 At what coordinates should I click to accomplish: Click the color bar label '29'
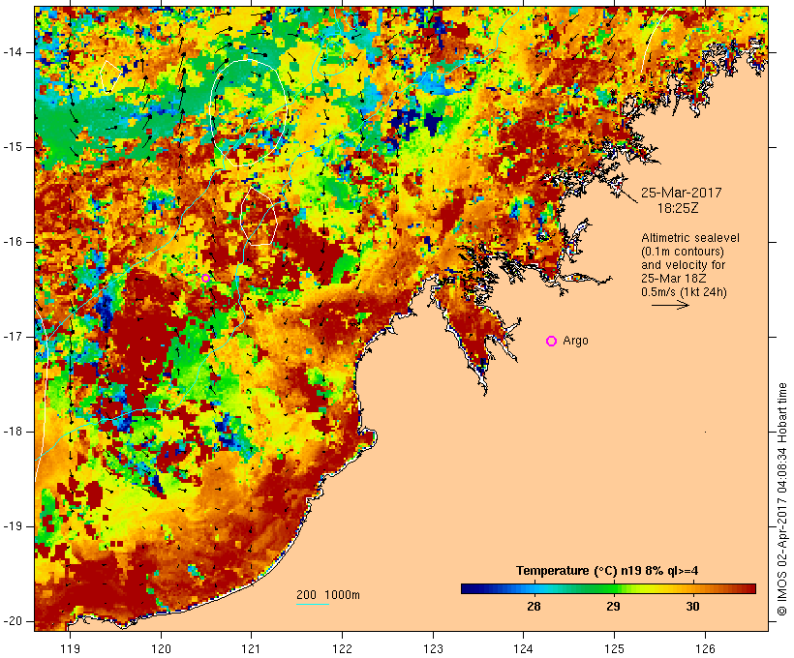613,607
